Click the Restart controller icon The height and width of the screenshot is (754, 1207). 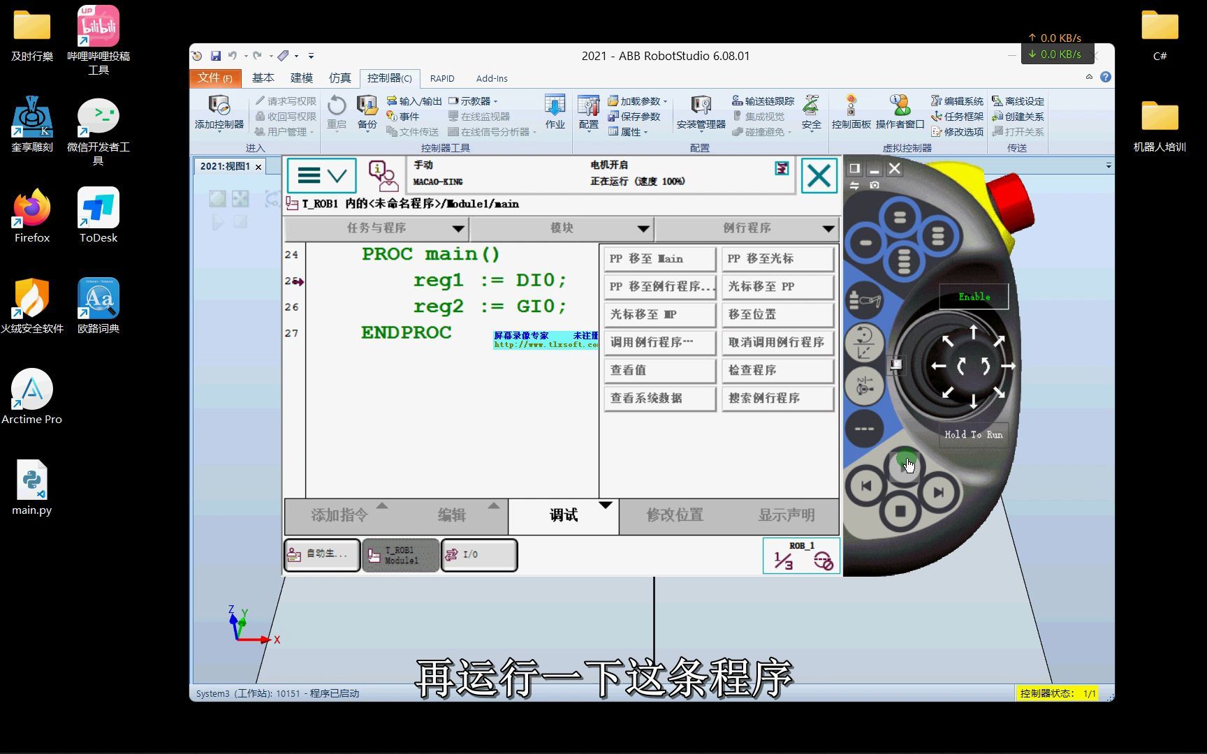tap(337, 112)
